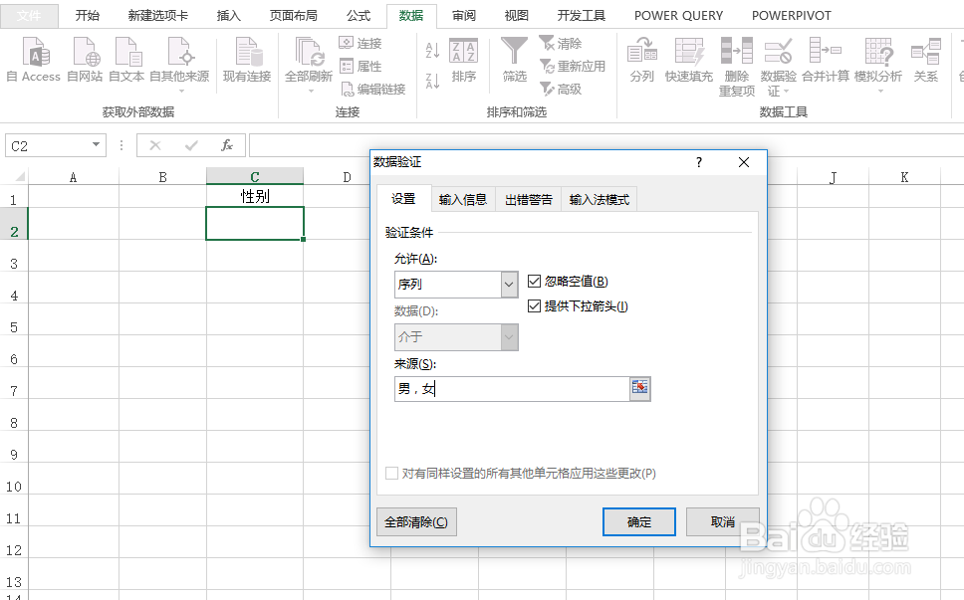Open the 开始 ribbon tab
Viewport: 964px width, 600px height.
coord(87,15)
